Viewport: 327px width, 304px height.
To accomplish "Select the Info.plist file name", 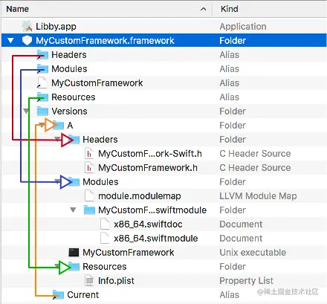I will [116, 280].
